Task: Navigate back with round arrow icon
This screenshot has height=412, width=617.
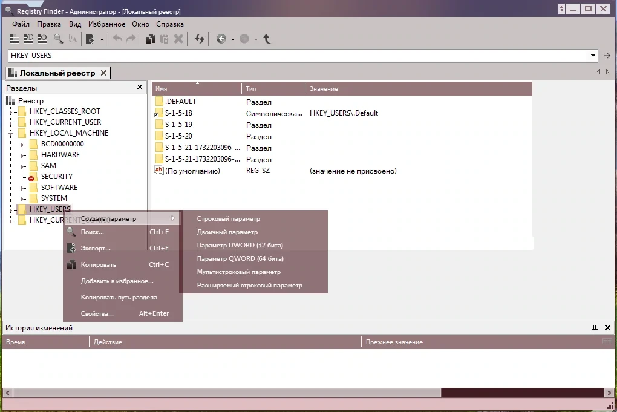Action: (221, 39)
